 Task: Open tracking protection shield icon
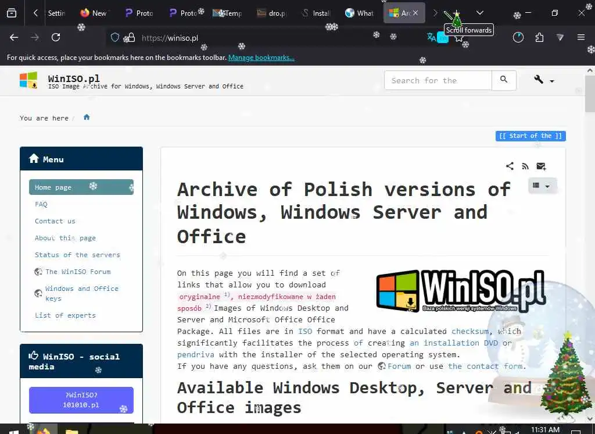point(115,37)
